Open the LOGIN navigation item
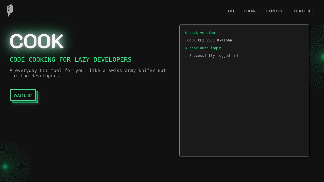 [x=250, y=11]
